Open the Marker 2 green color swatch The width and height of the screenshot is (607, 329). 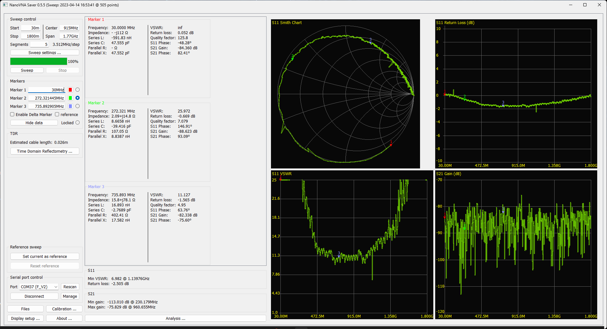tap(70, 98)
